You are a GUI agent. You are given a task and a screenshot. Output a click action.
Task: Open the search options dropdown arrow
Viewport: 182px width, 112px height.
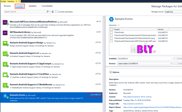(50, 11)
